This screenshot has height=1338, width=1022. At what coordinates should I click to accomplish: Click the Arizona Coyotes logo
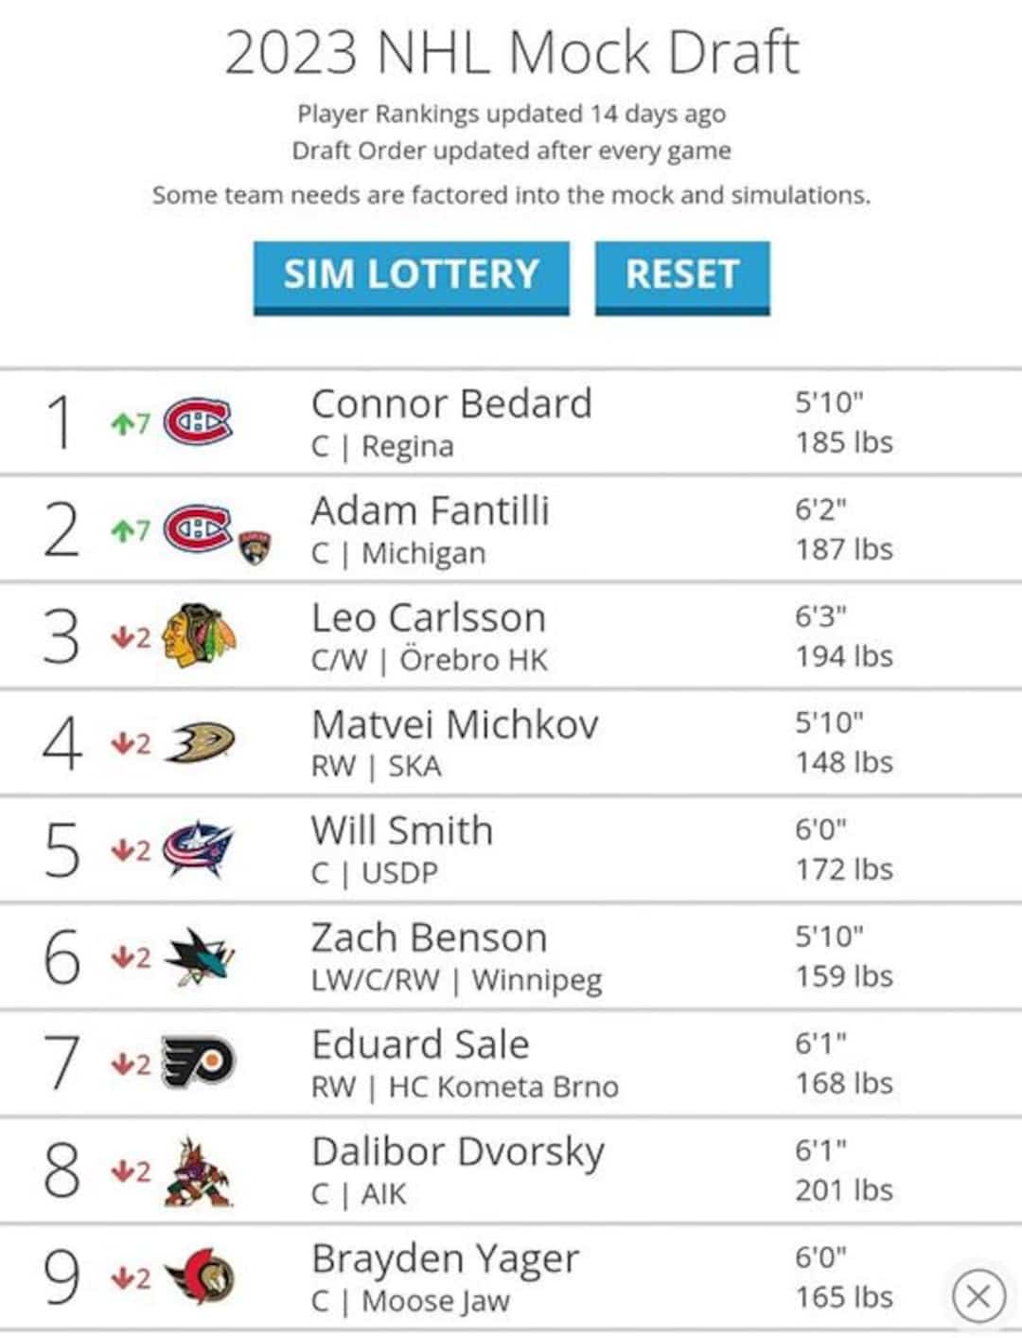(198, 1171)
